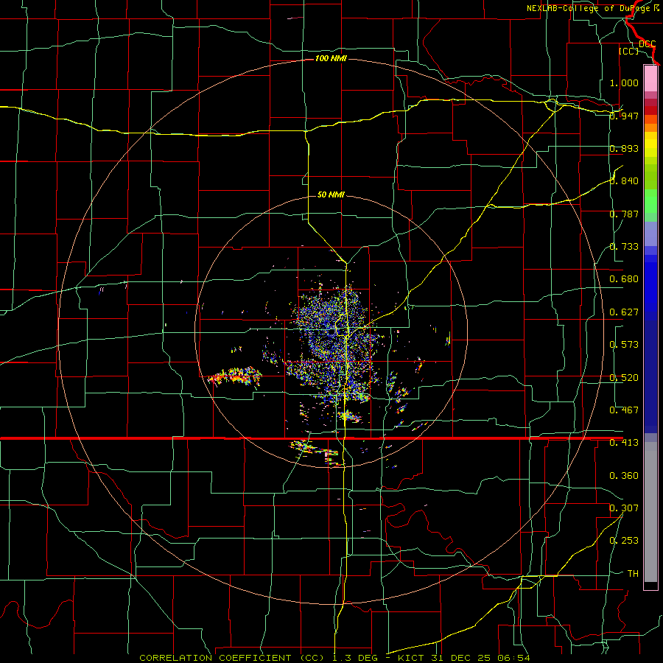Click the 1.000 legend value
Image resolution: width=663 pixels, height=663 pixels.
624,83
